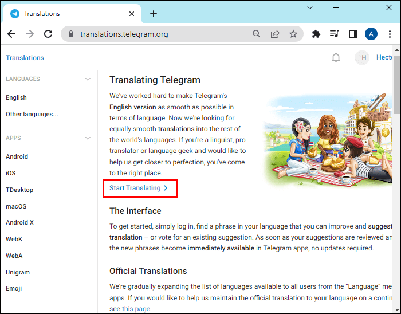401x314 pixels.
Task: Collapse the Apps section chevron
Action: (x=88, y=138)
